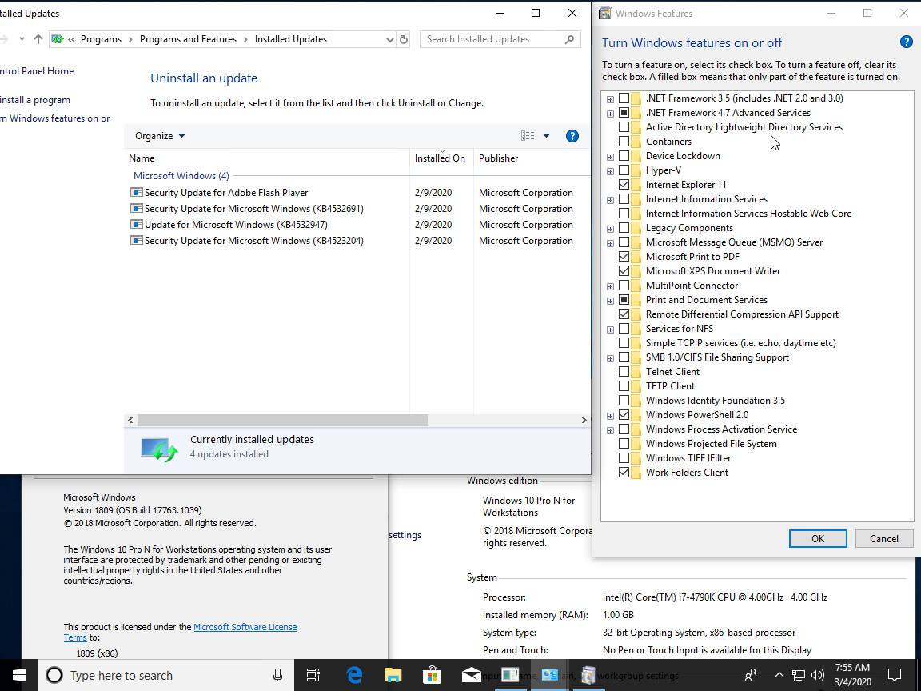This screenshot has height=691, width=921.
Task: Click the microphone icon in taskbar search
Action: tap(278, 675)
